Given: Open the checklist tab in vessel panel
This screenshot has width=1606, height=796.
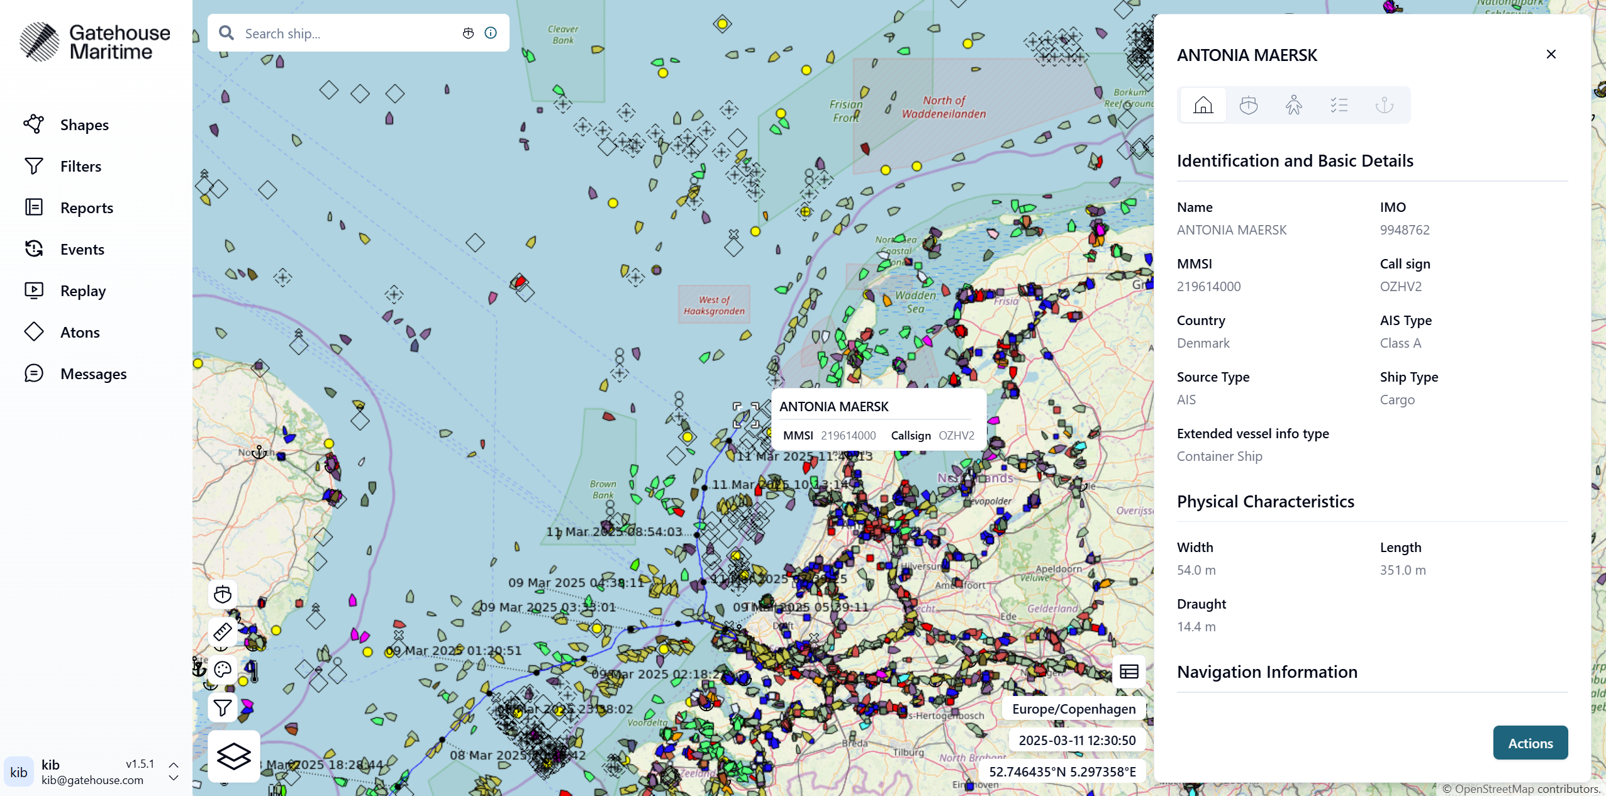Looking at the screenshot, I should (x=1340, y=105).
